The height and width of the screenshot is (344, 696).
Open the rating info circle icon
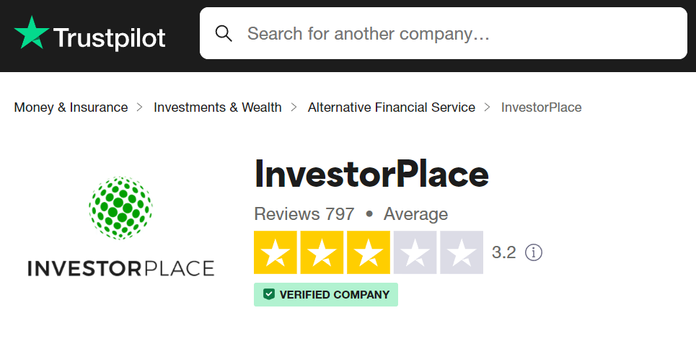point(534,252)
